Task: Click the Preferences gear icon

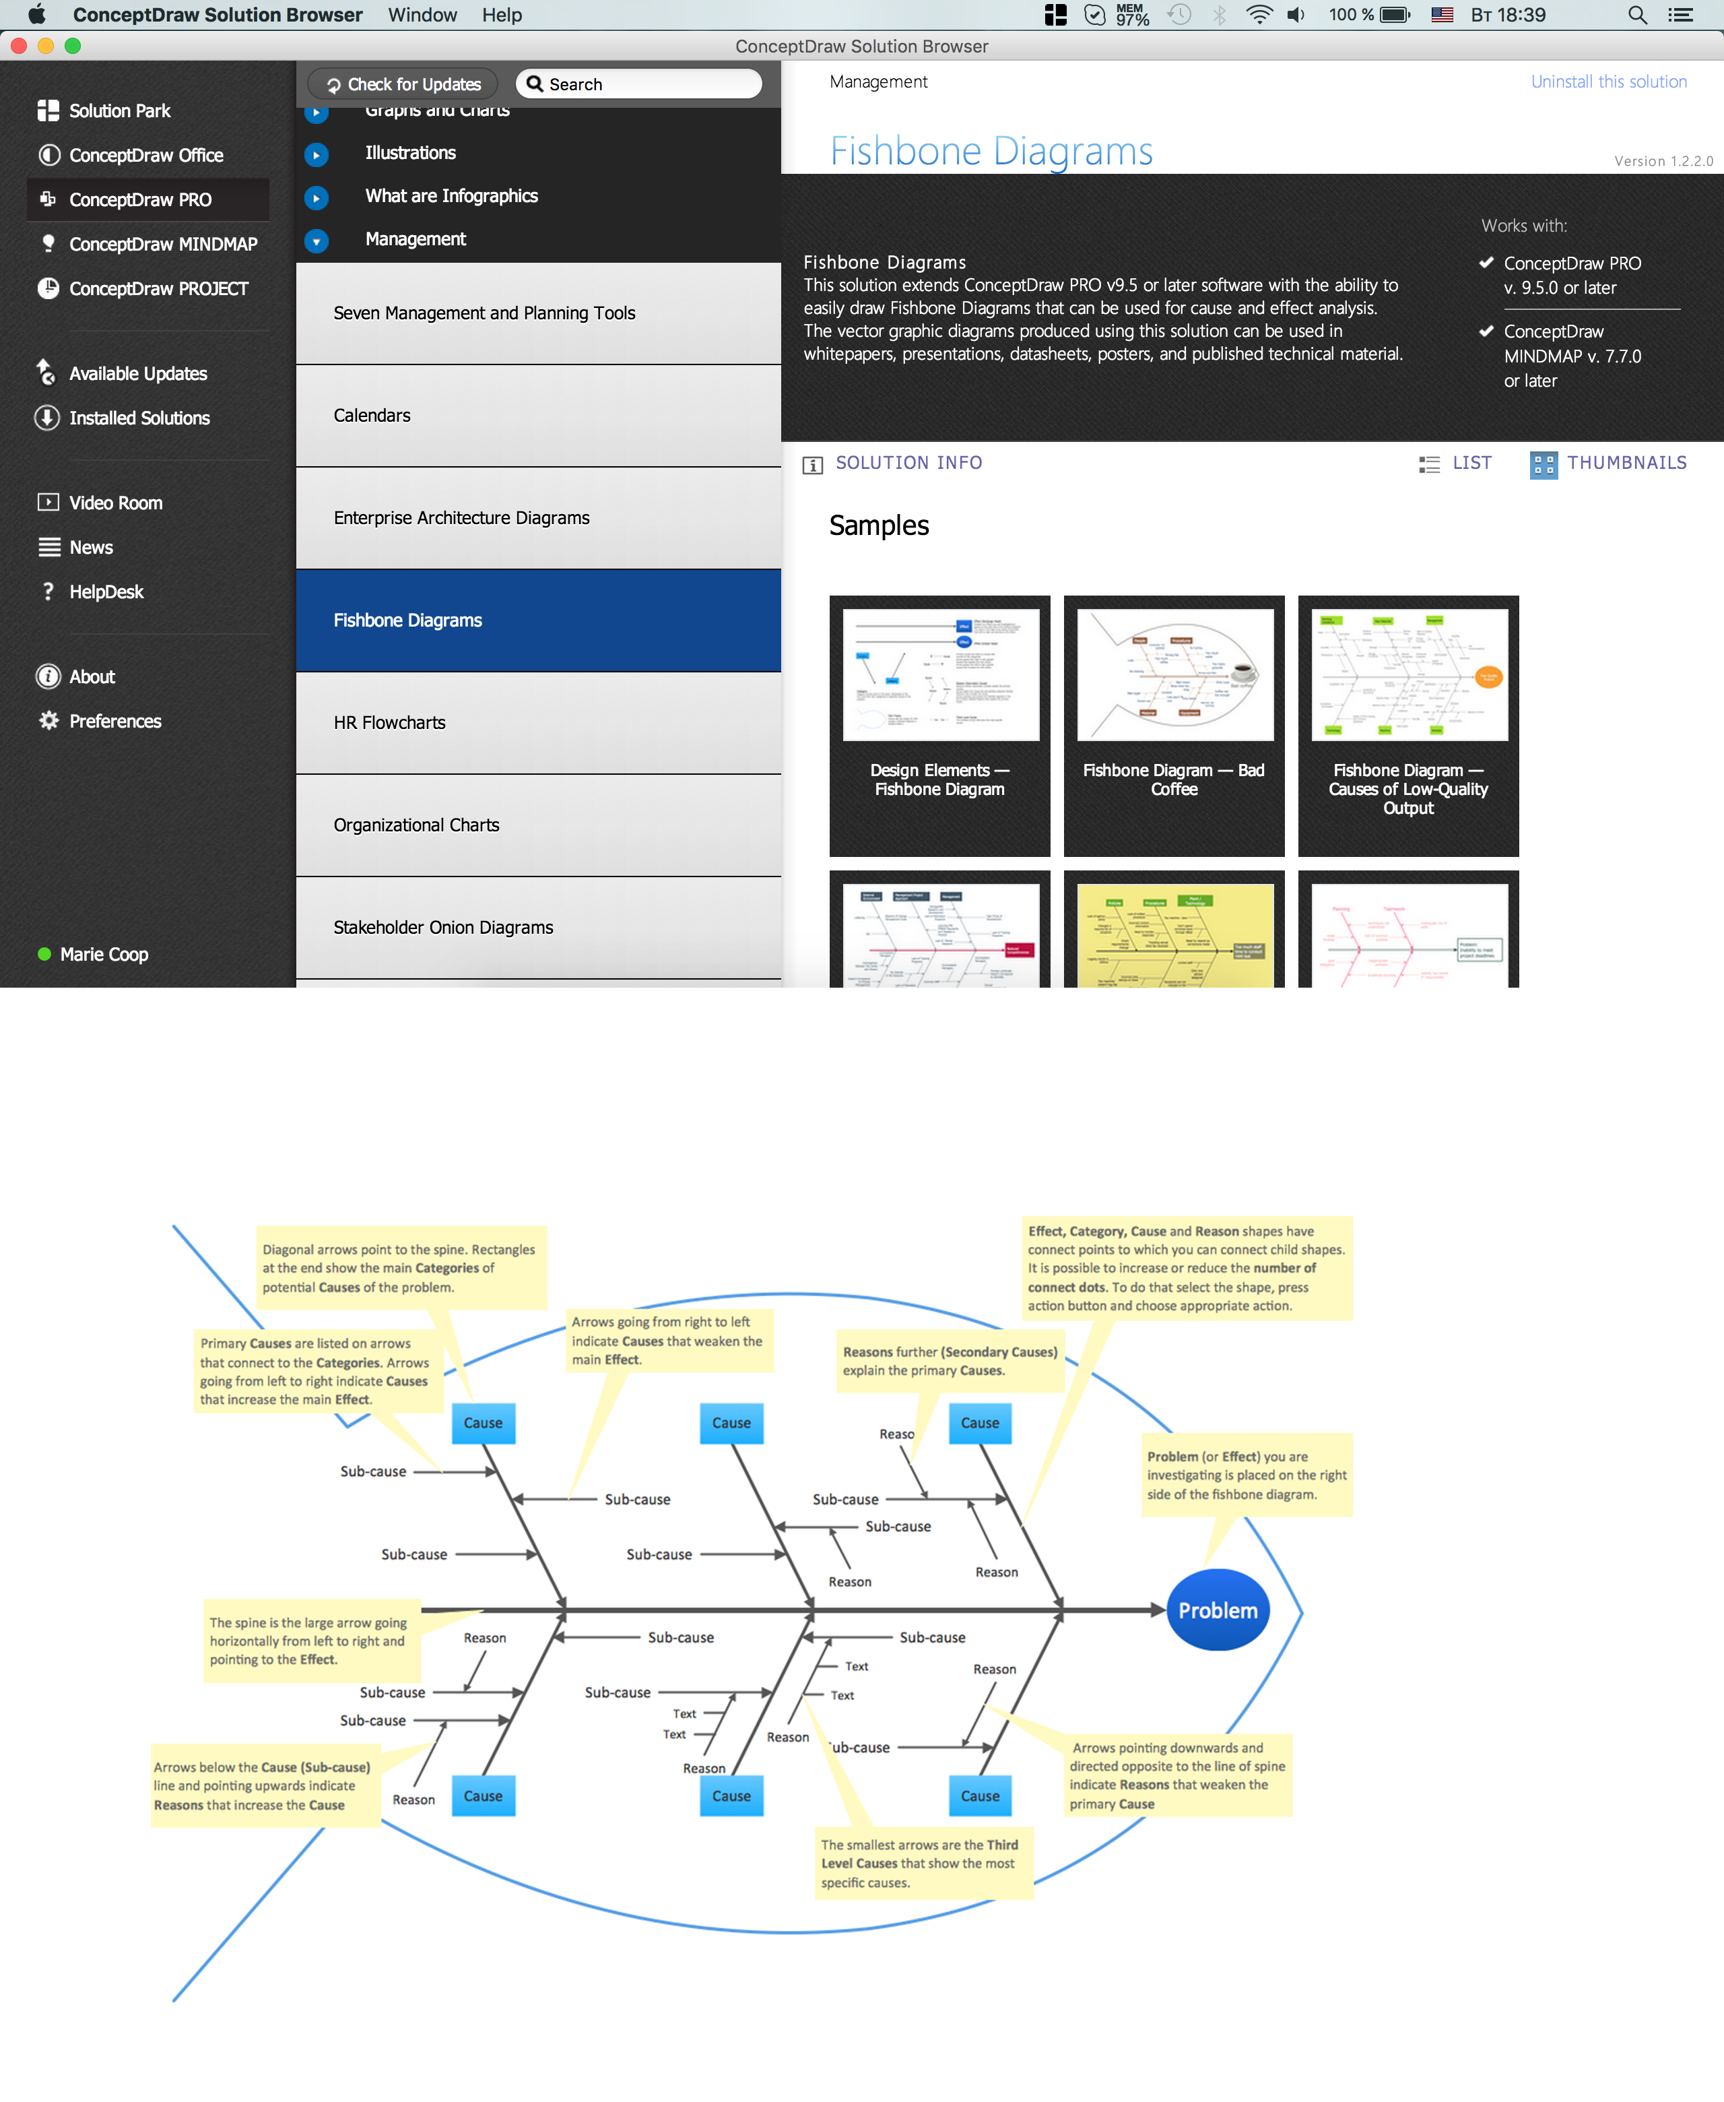Action: click(47, 721)
